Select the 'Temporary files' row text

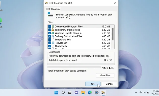click(x=63, y=40)
